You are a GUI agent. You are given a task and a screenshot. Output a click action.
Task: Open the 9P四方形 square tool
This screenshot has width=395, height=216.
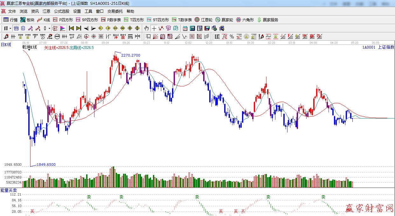click(x=87, y=20)
